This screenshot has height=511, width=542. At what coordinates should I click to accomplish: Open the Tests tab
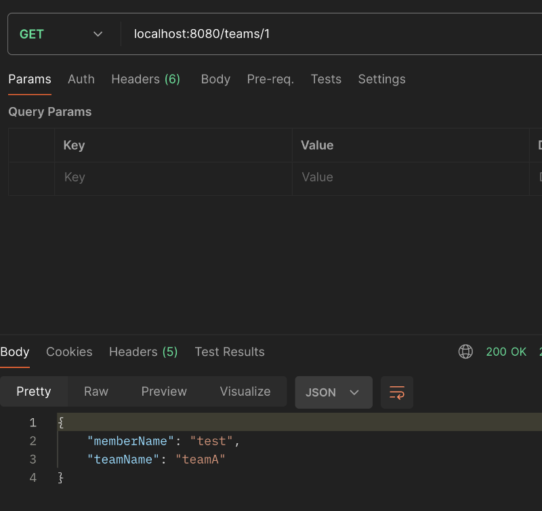point(326,79)
